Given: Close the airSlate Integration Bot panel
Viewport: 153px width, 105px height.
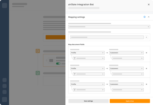Looking at the screenshot, I should tap(149, 4).
